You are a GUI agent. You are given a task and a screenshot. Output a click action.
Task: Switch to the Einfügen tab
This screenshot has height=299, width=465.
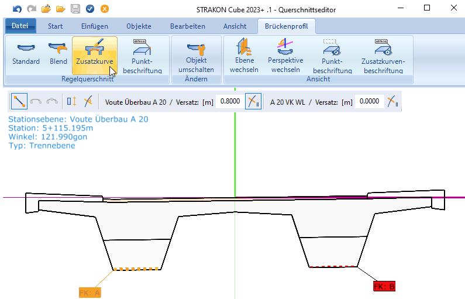point(95,26)
